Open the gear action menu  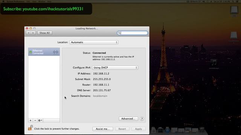pos(40,120)
